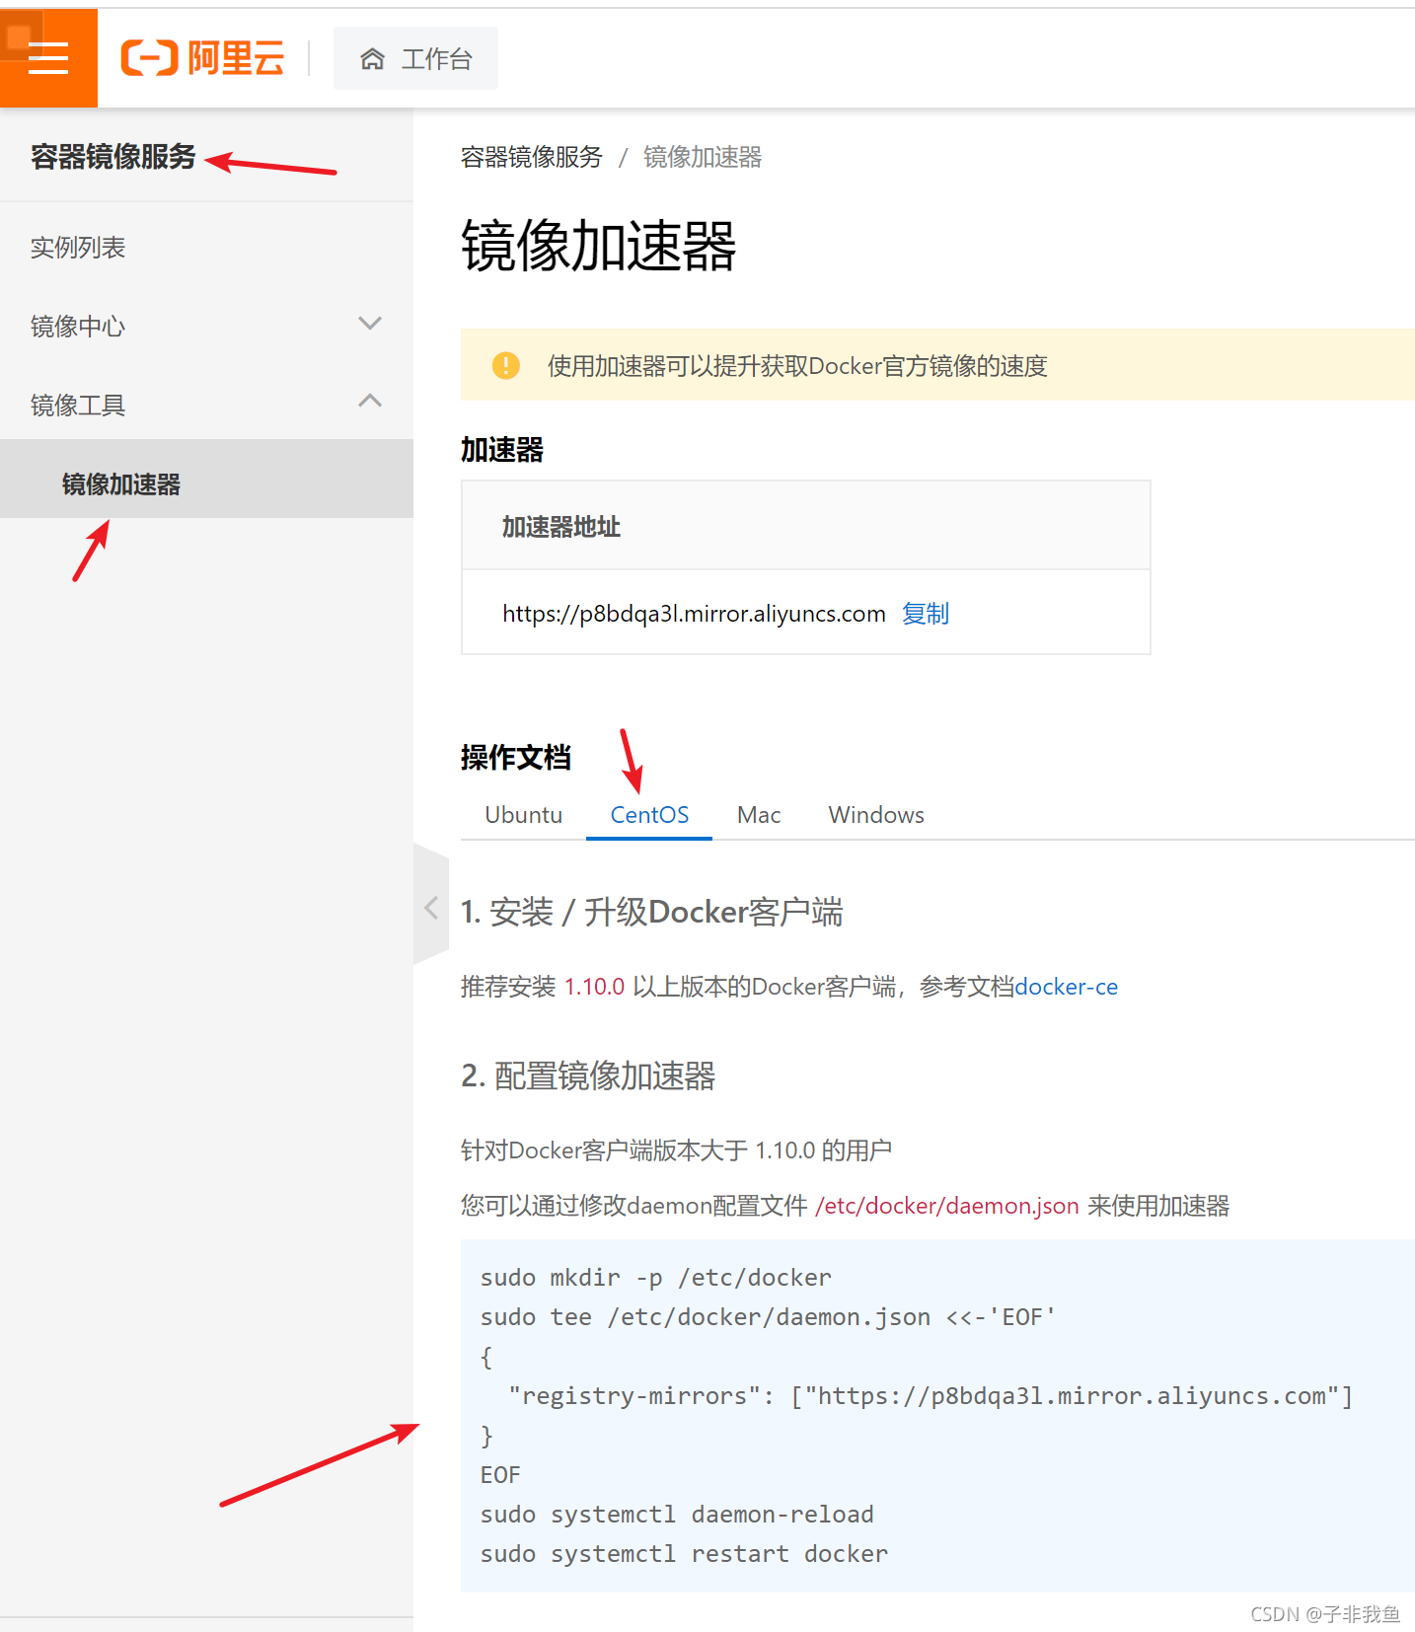
Task: Click 'sudo systemctl restart docker' line
Action: click(x=684, y=1554)
